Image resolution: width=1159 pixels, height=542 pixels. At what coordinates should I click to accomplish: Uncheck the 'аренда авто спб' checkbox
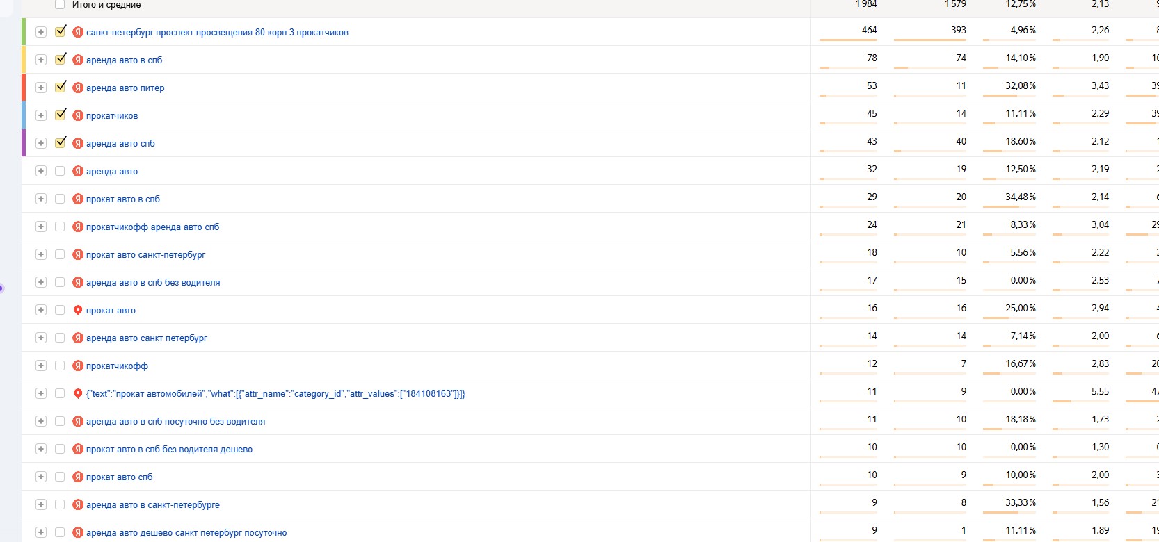pyautogui.click(x=60, y=142)
